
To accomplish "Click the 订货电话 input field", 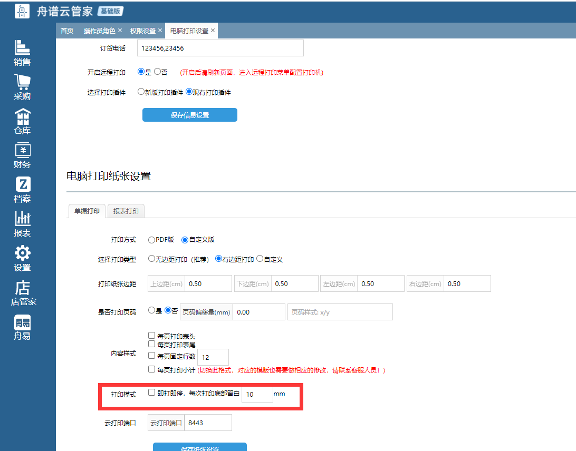I will click(x=220, y=48).
